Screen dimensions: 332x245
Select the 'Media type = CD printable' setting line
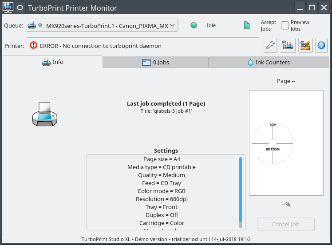pos(162,167)
